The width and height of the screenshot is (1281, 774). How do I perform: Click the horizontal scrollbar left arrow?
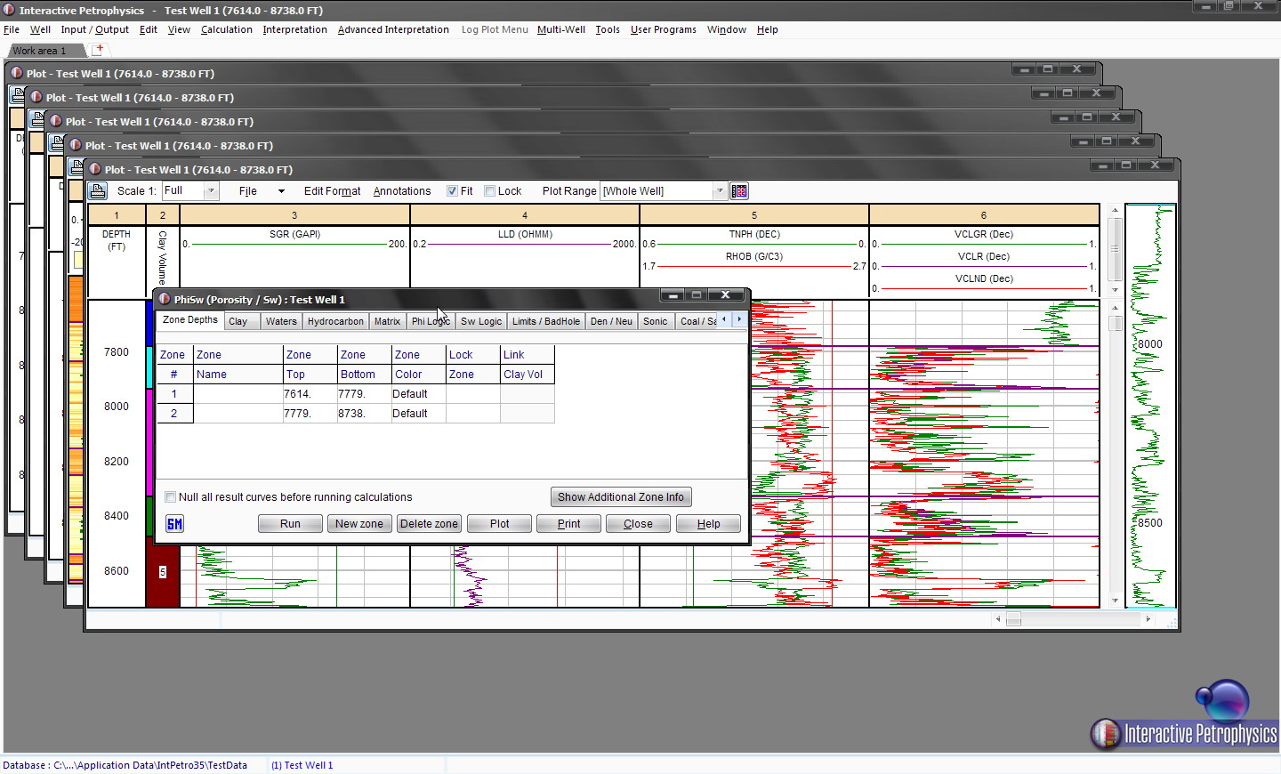point(998,619)
